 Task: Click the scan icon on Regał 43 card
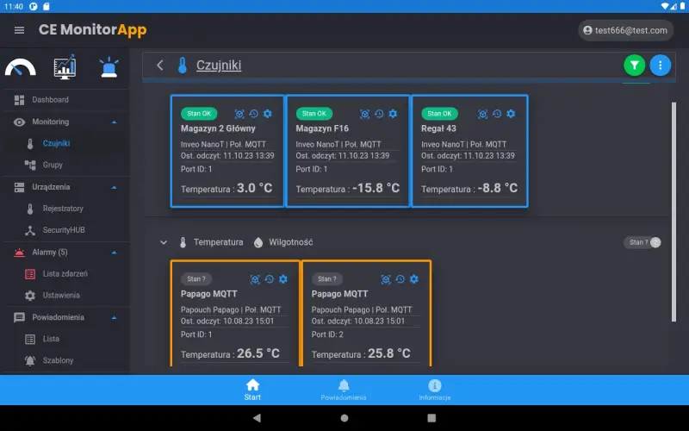[x=482, y=114]
